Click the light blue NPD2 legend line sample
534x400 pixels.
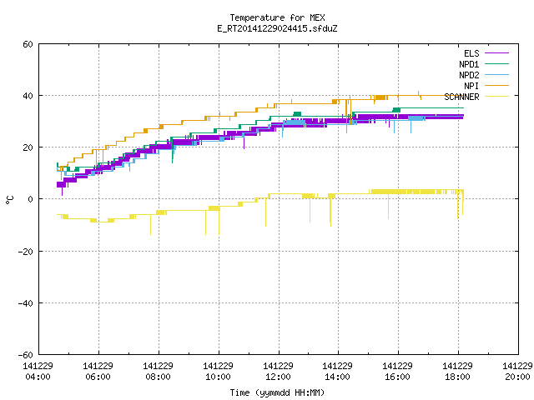496,75
